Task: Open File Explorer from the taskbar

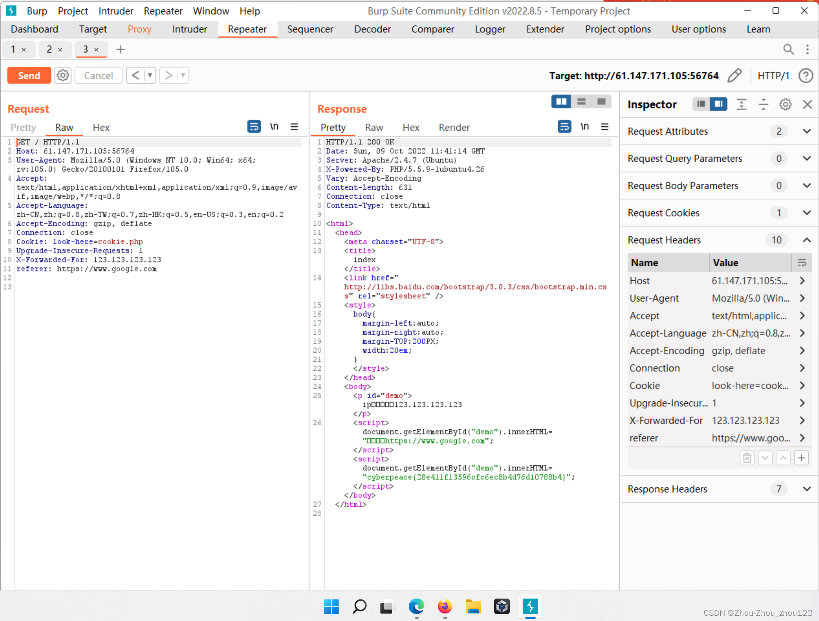Action: pyautogui.click(x=473, y=606)
